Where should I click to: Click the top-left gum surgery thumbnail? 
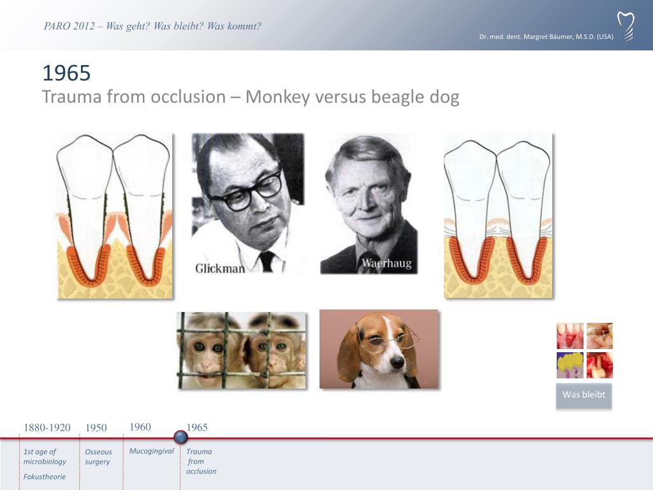coord(569,336)
